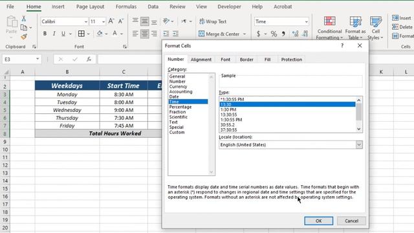Open Cell Styles gallery
This screenshot has width=414, height=233.
coord(375,28)
